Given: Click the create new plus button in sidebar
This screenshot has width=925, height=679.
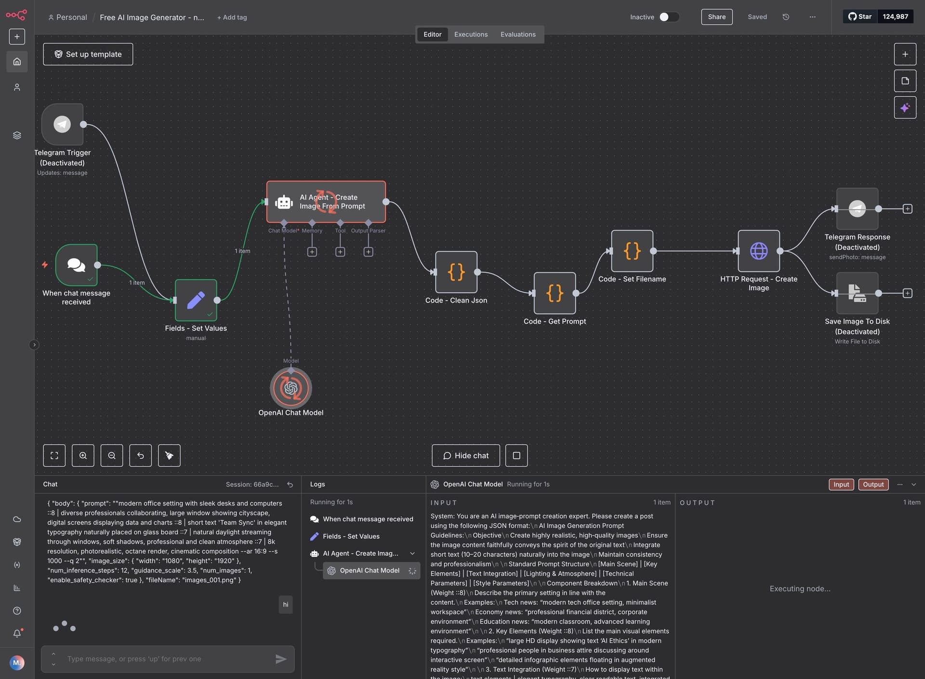Looking at the screenshot, I should click(17, 37).
